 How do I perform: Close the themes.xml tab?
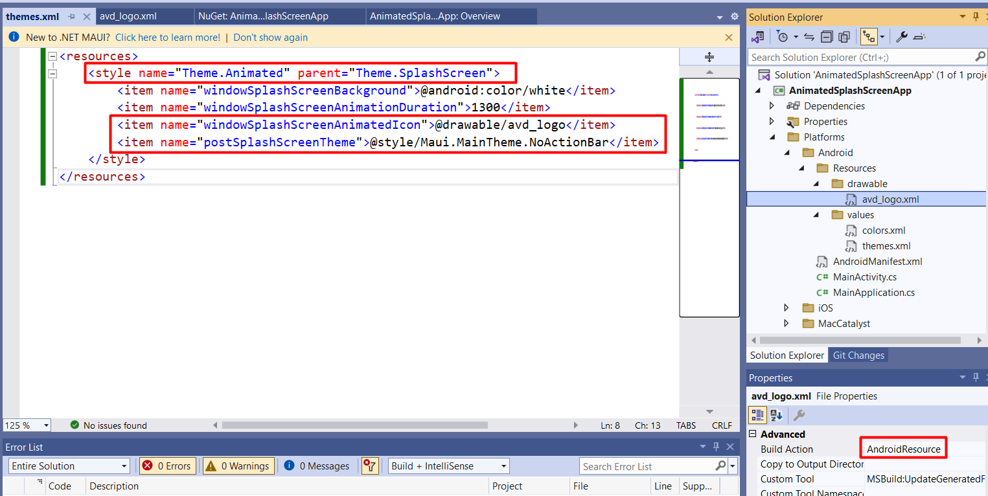tap(87, 17)
